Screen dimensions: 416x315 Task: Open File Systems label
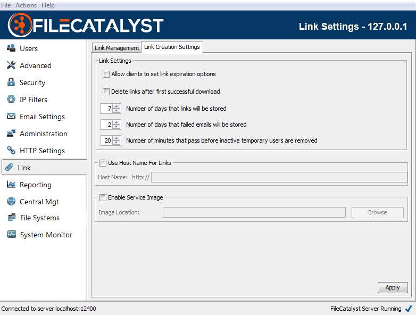(x=40, y=218)
